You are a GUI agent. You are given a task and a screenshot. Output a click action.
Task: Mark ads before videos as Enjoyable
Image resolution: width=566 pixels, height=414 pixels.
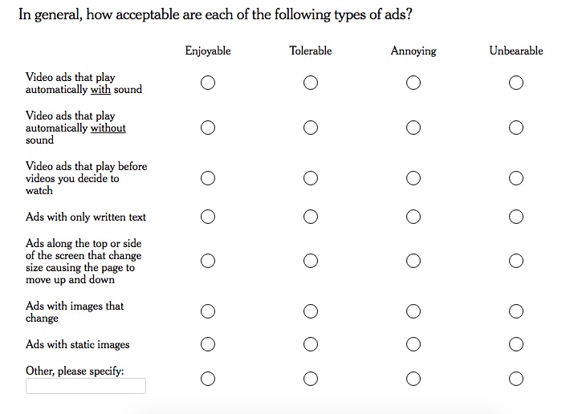click(208, 178)
